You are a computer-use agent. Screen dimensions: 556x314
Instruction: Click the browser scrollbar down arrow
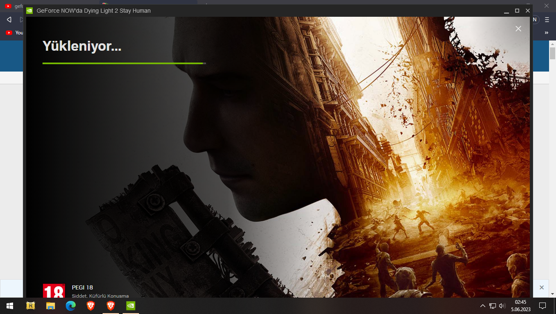(552, 294)
